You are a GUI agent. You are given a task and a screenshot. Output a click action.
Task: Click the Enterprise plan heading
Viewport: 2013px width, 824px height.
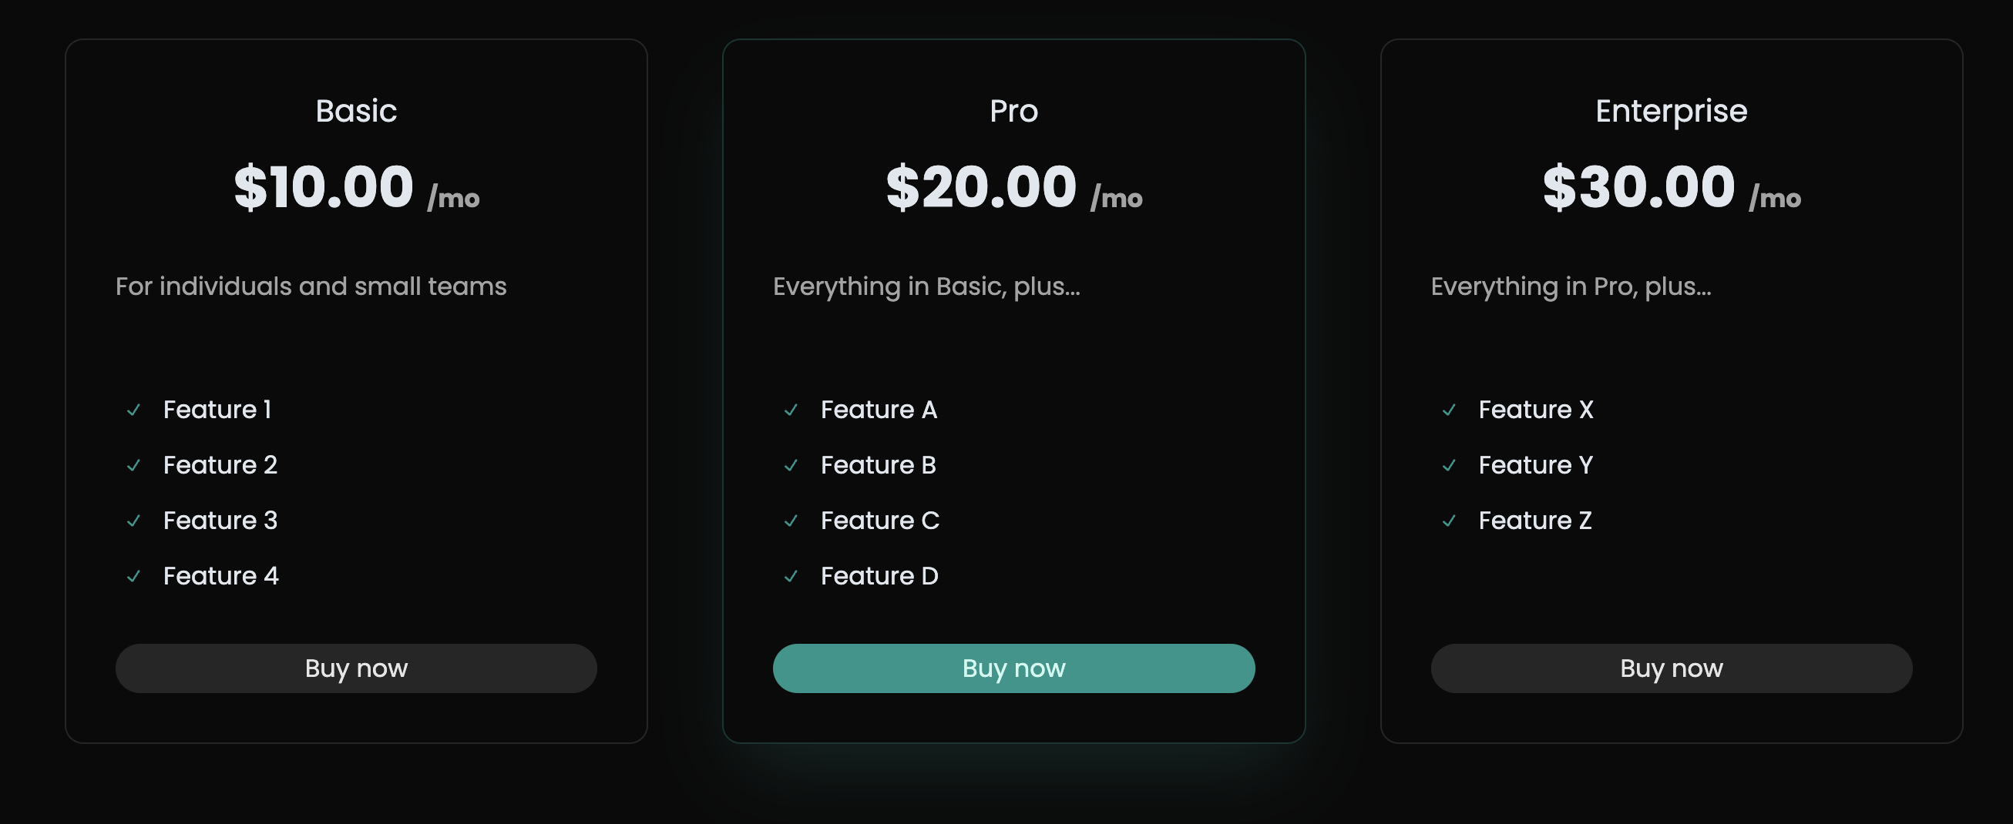coord(1671,111)
